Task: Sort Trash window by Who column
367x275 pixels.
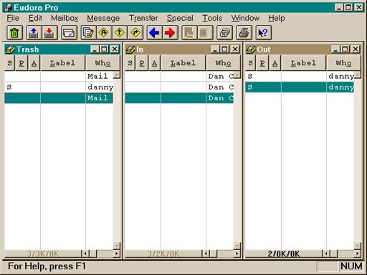Action: click(x=103, y=63)
